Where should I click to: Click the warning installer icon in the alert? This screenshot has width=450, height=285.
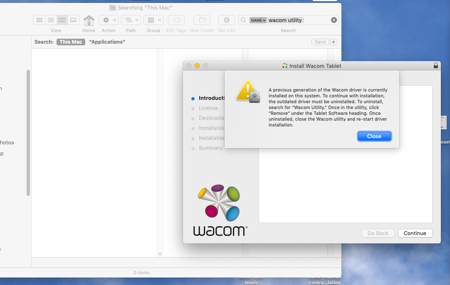pyautogui.click(x=248, y=91)
